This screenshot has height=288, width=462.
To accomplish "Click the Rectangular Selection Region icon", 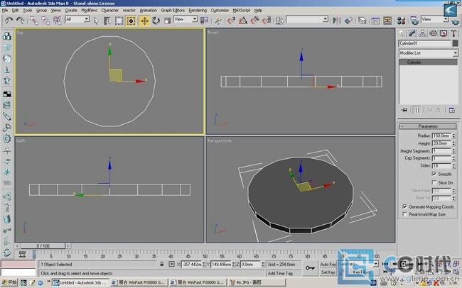I will (x=119, y=21).
